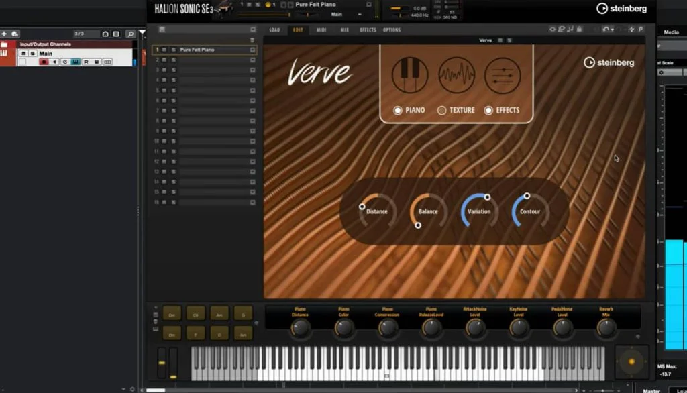This screenshot has width=687, height=393.
Task: Click the padlock icon in HALion toolbar
Action: coord(579,30)
